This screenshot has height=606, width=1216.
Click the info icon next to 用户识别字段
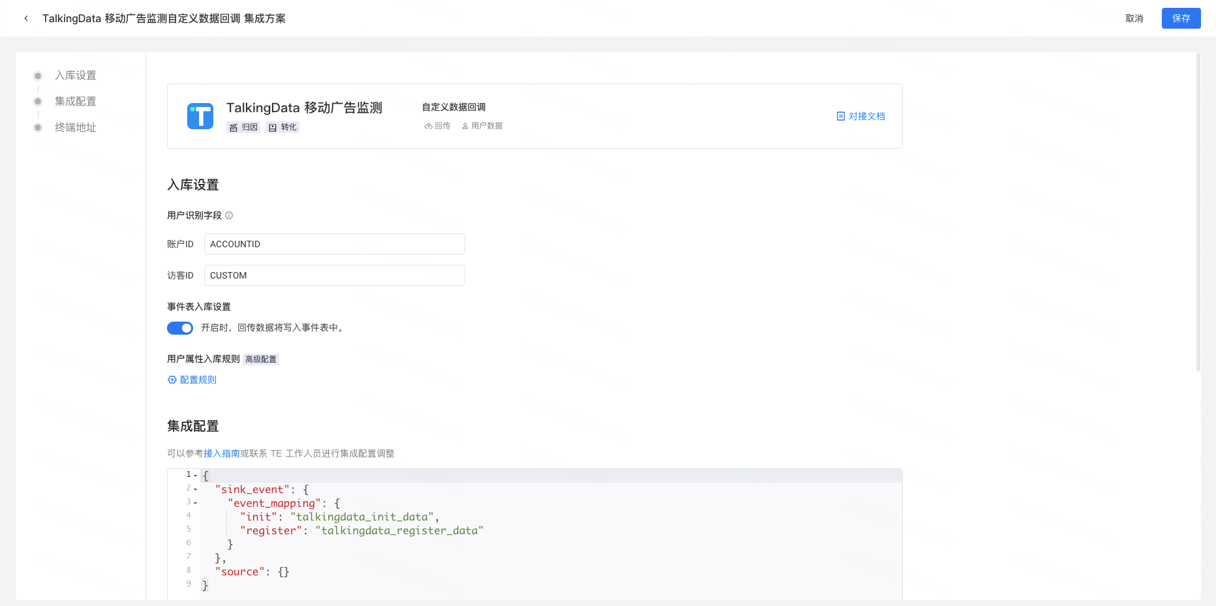click(x=230, y=215)
